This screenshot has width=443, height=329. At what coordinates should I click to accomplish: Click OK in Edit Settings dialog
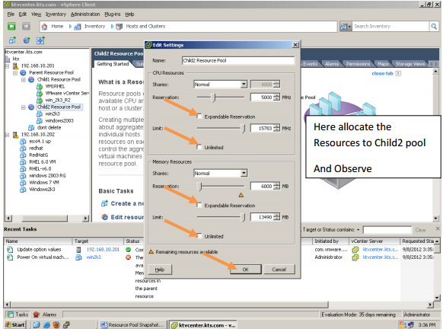pos(246,270)
